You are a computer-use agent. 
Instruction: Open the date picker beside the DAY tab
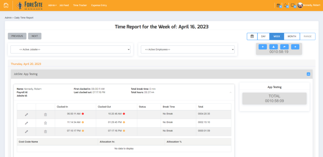252,36
